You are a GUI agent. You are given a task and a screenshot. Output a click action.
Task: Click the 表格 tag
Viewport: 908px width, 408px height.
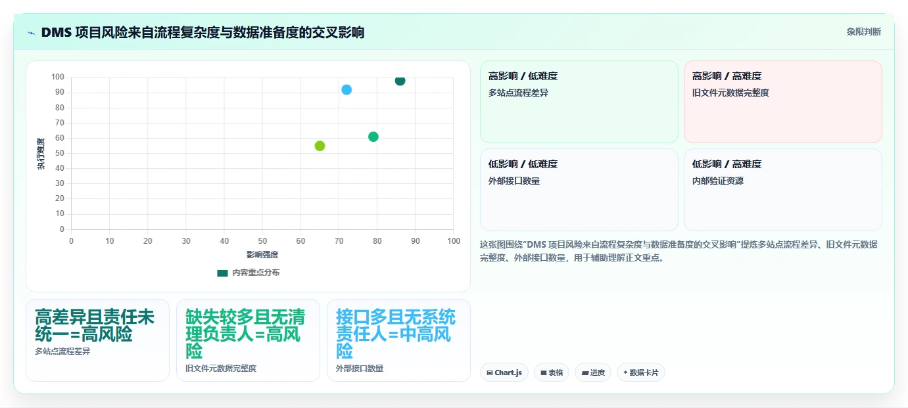point(552,373)
